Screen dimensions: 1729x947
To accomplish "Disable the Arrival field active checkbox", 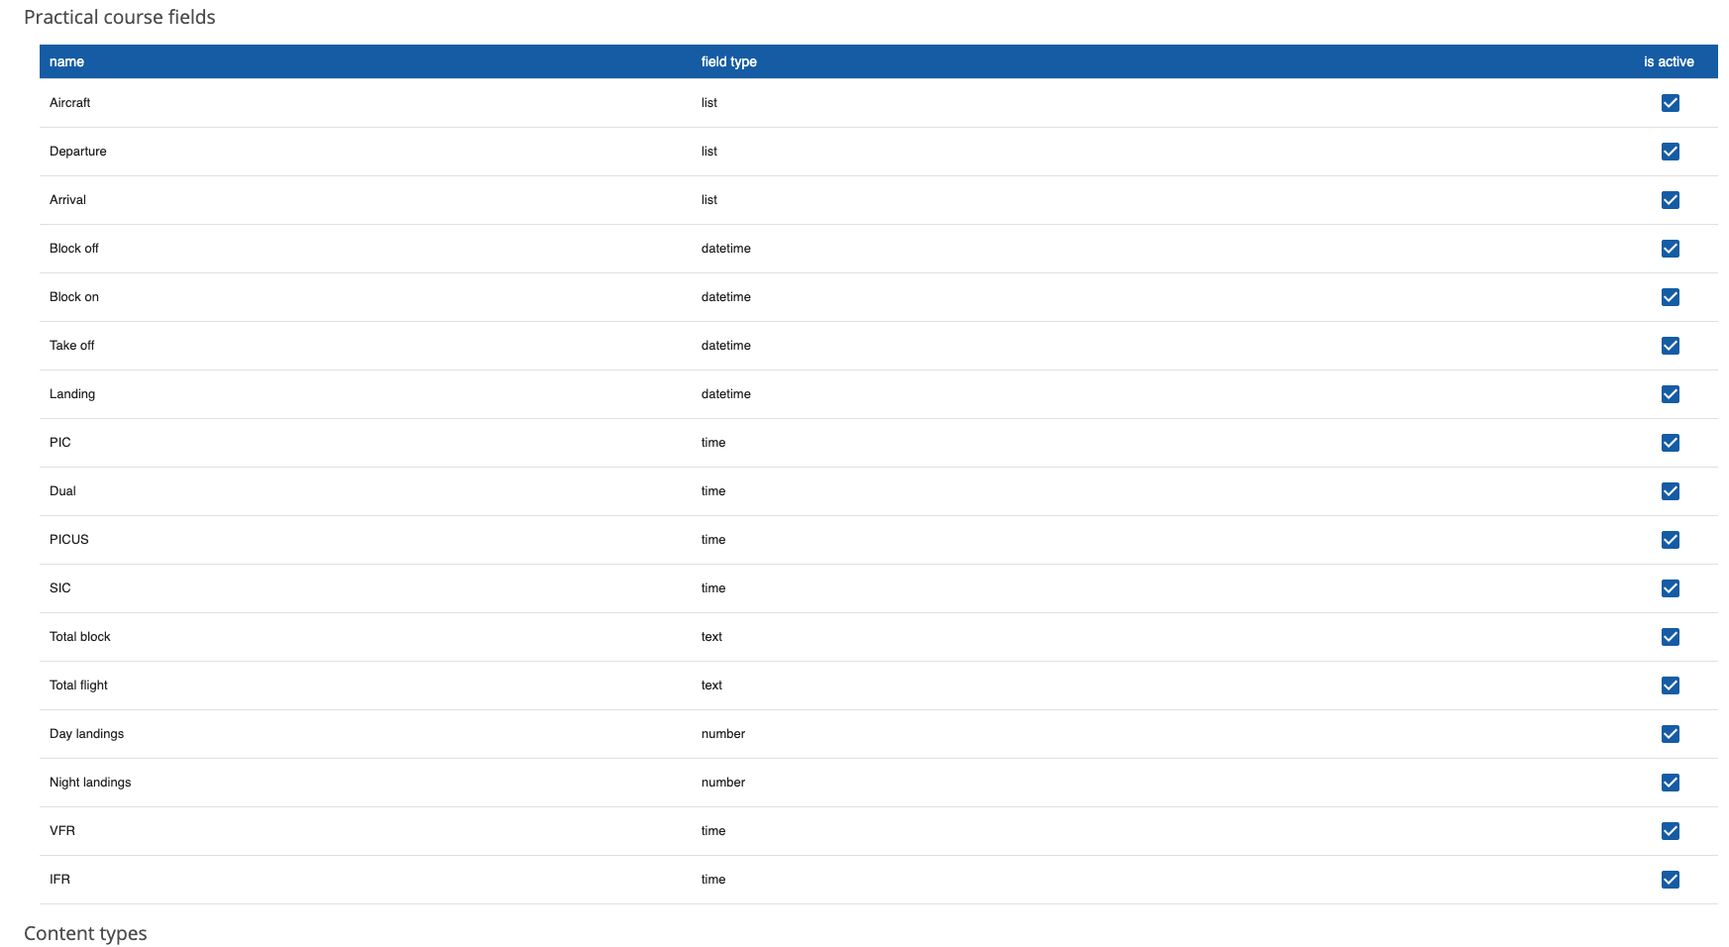I will 1670,200.
